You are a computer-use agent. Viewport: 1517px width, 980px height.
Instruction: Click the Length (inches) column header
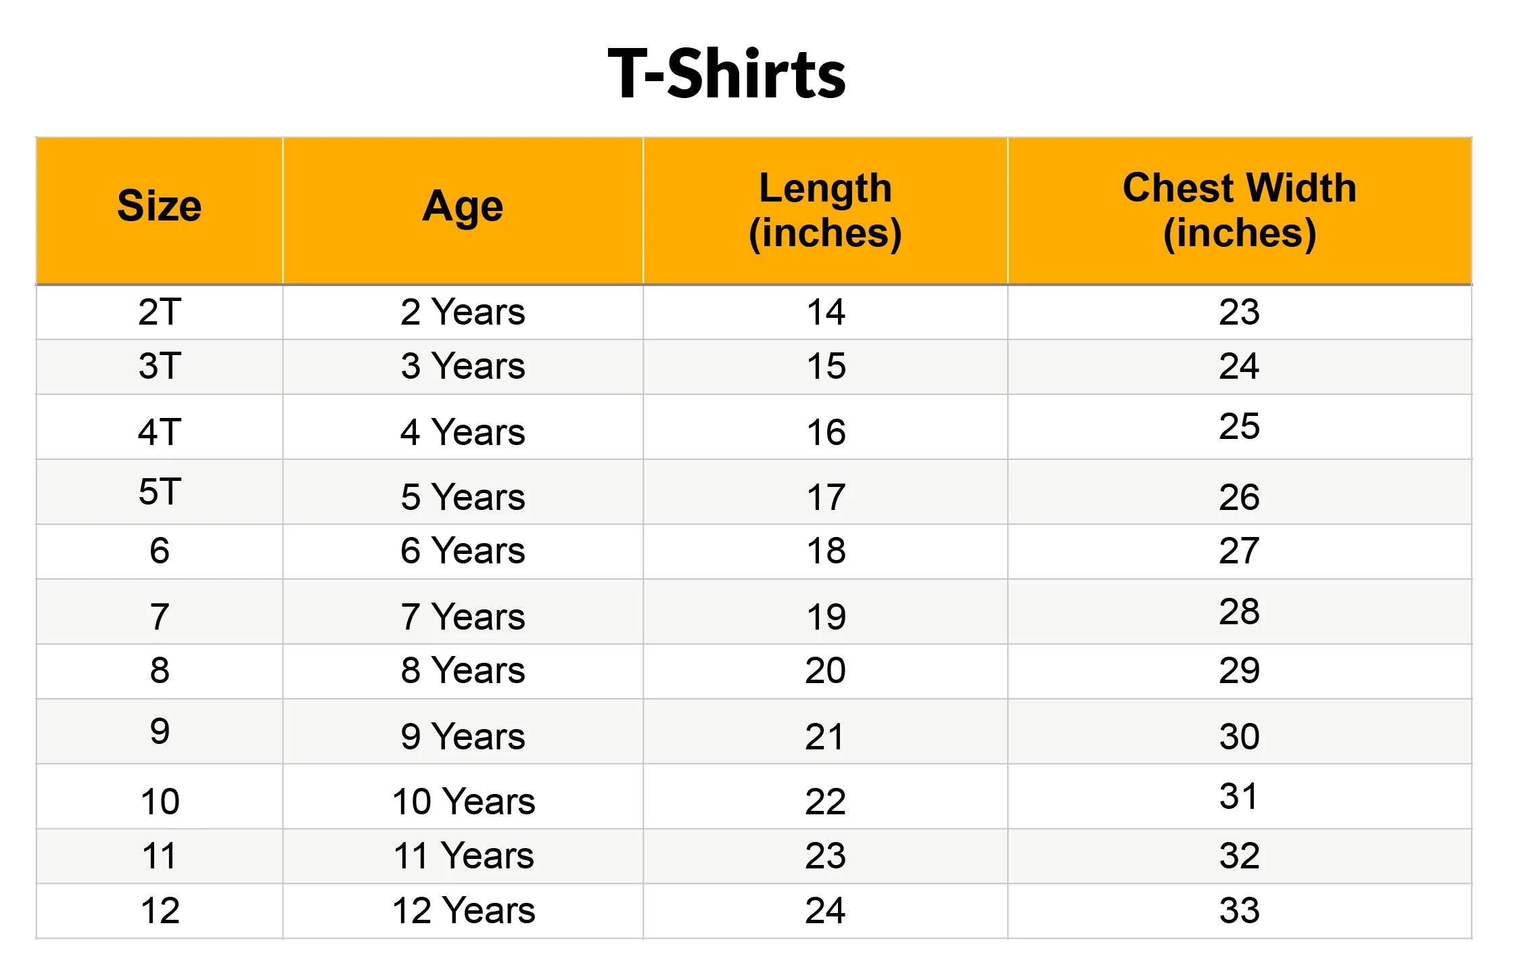(825, 210)
